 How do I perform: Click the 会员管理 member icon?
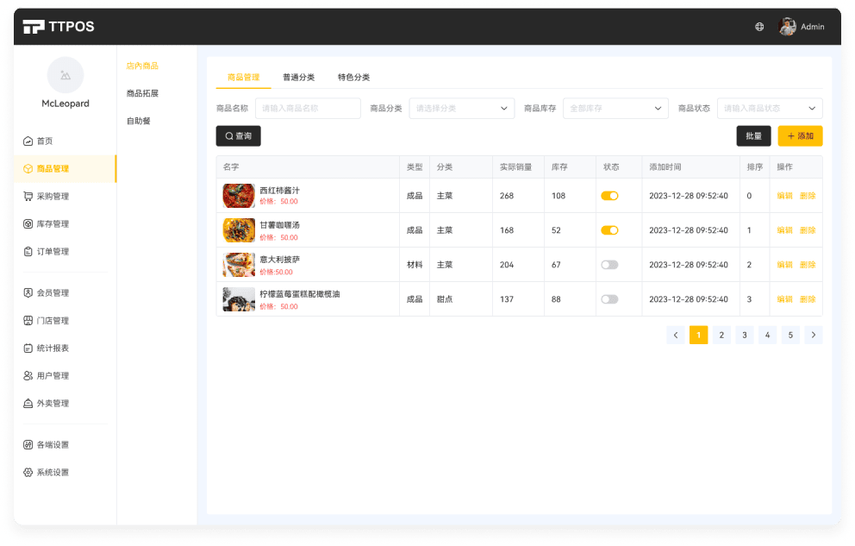tap(28, 293)
